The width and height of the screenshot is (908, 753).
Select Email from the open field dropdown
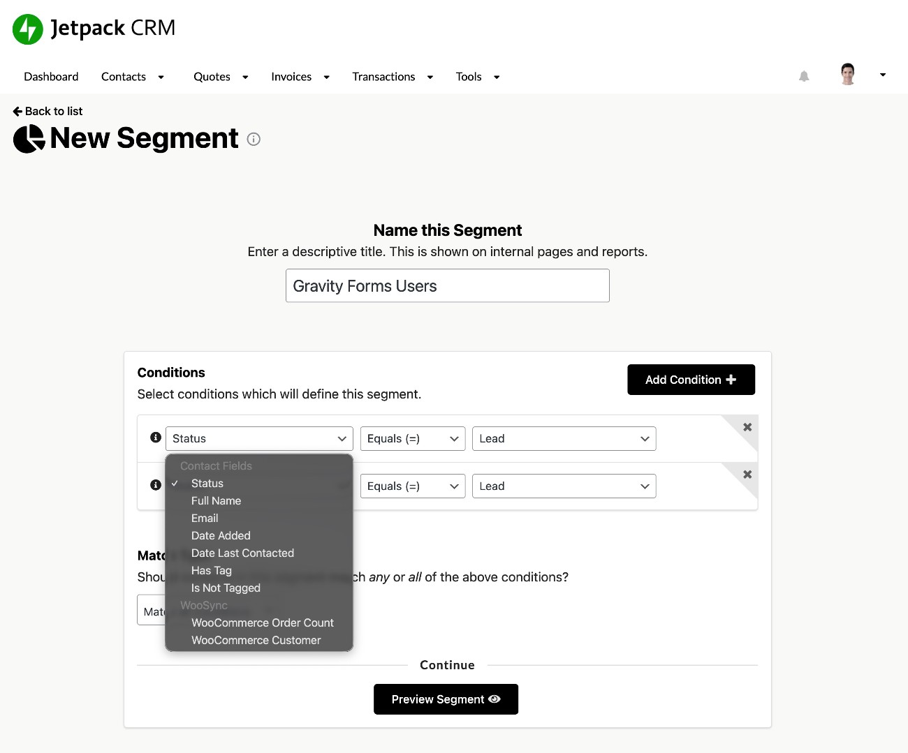click(204, 518)
